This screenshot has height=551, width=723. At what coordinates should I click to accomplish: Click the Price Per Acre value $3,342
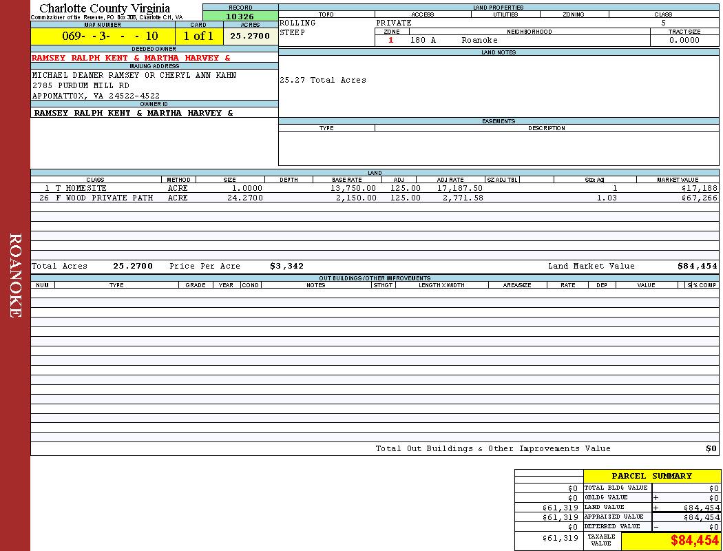click(x=286, y=267)
